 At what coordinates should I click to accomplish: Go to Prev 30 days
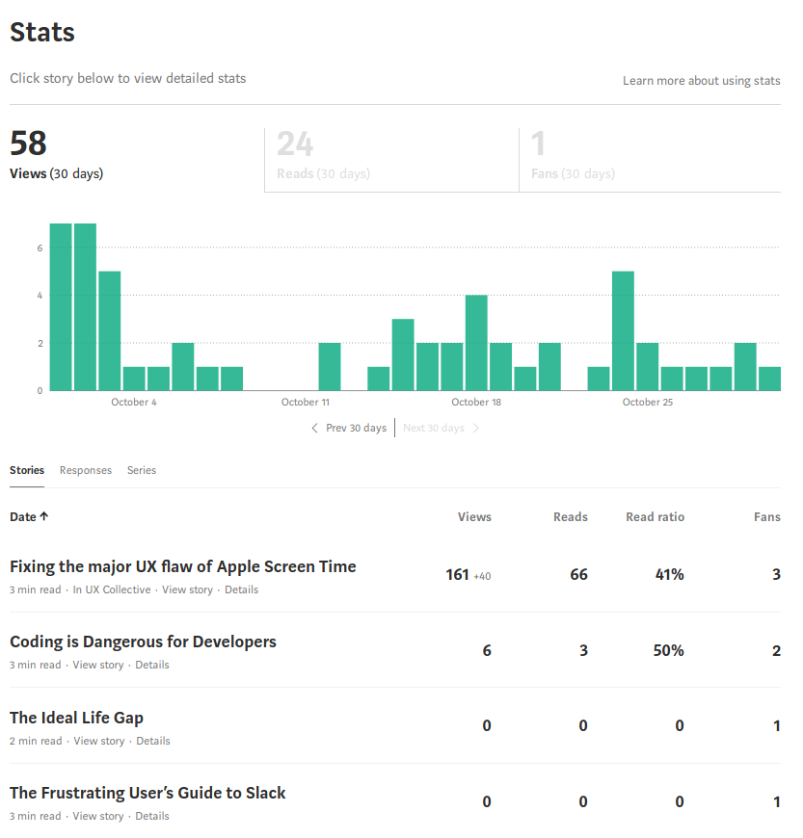point(356,428)
